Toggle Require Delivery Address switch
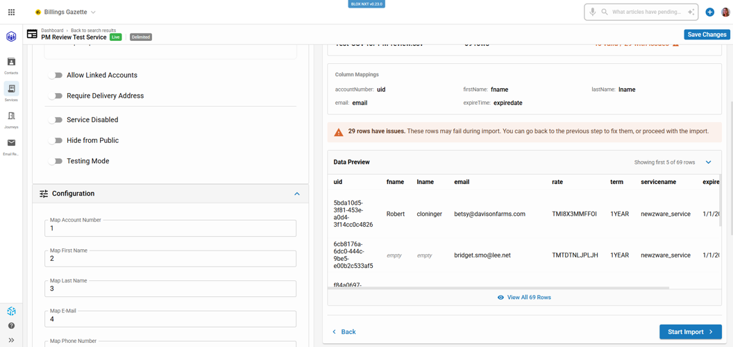This screenshot has height=347, width=733. coord(56,95)
